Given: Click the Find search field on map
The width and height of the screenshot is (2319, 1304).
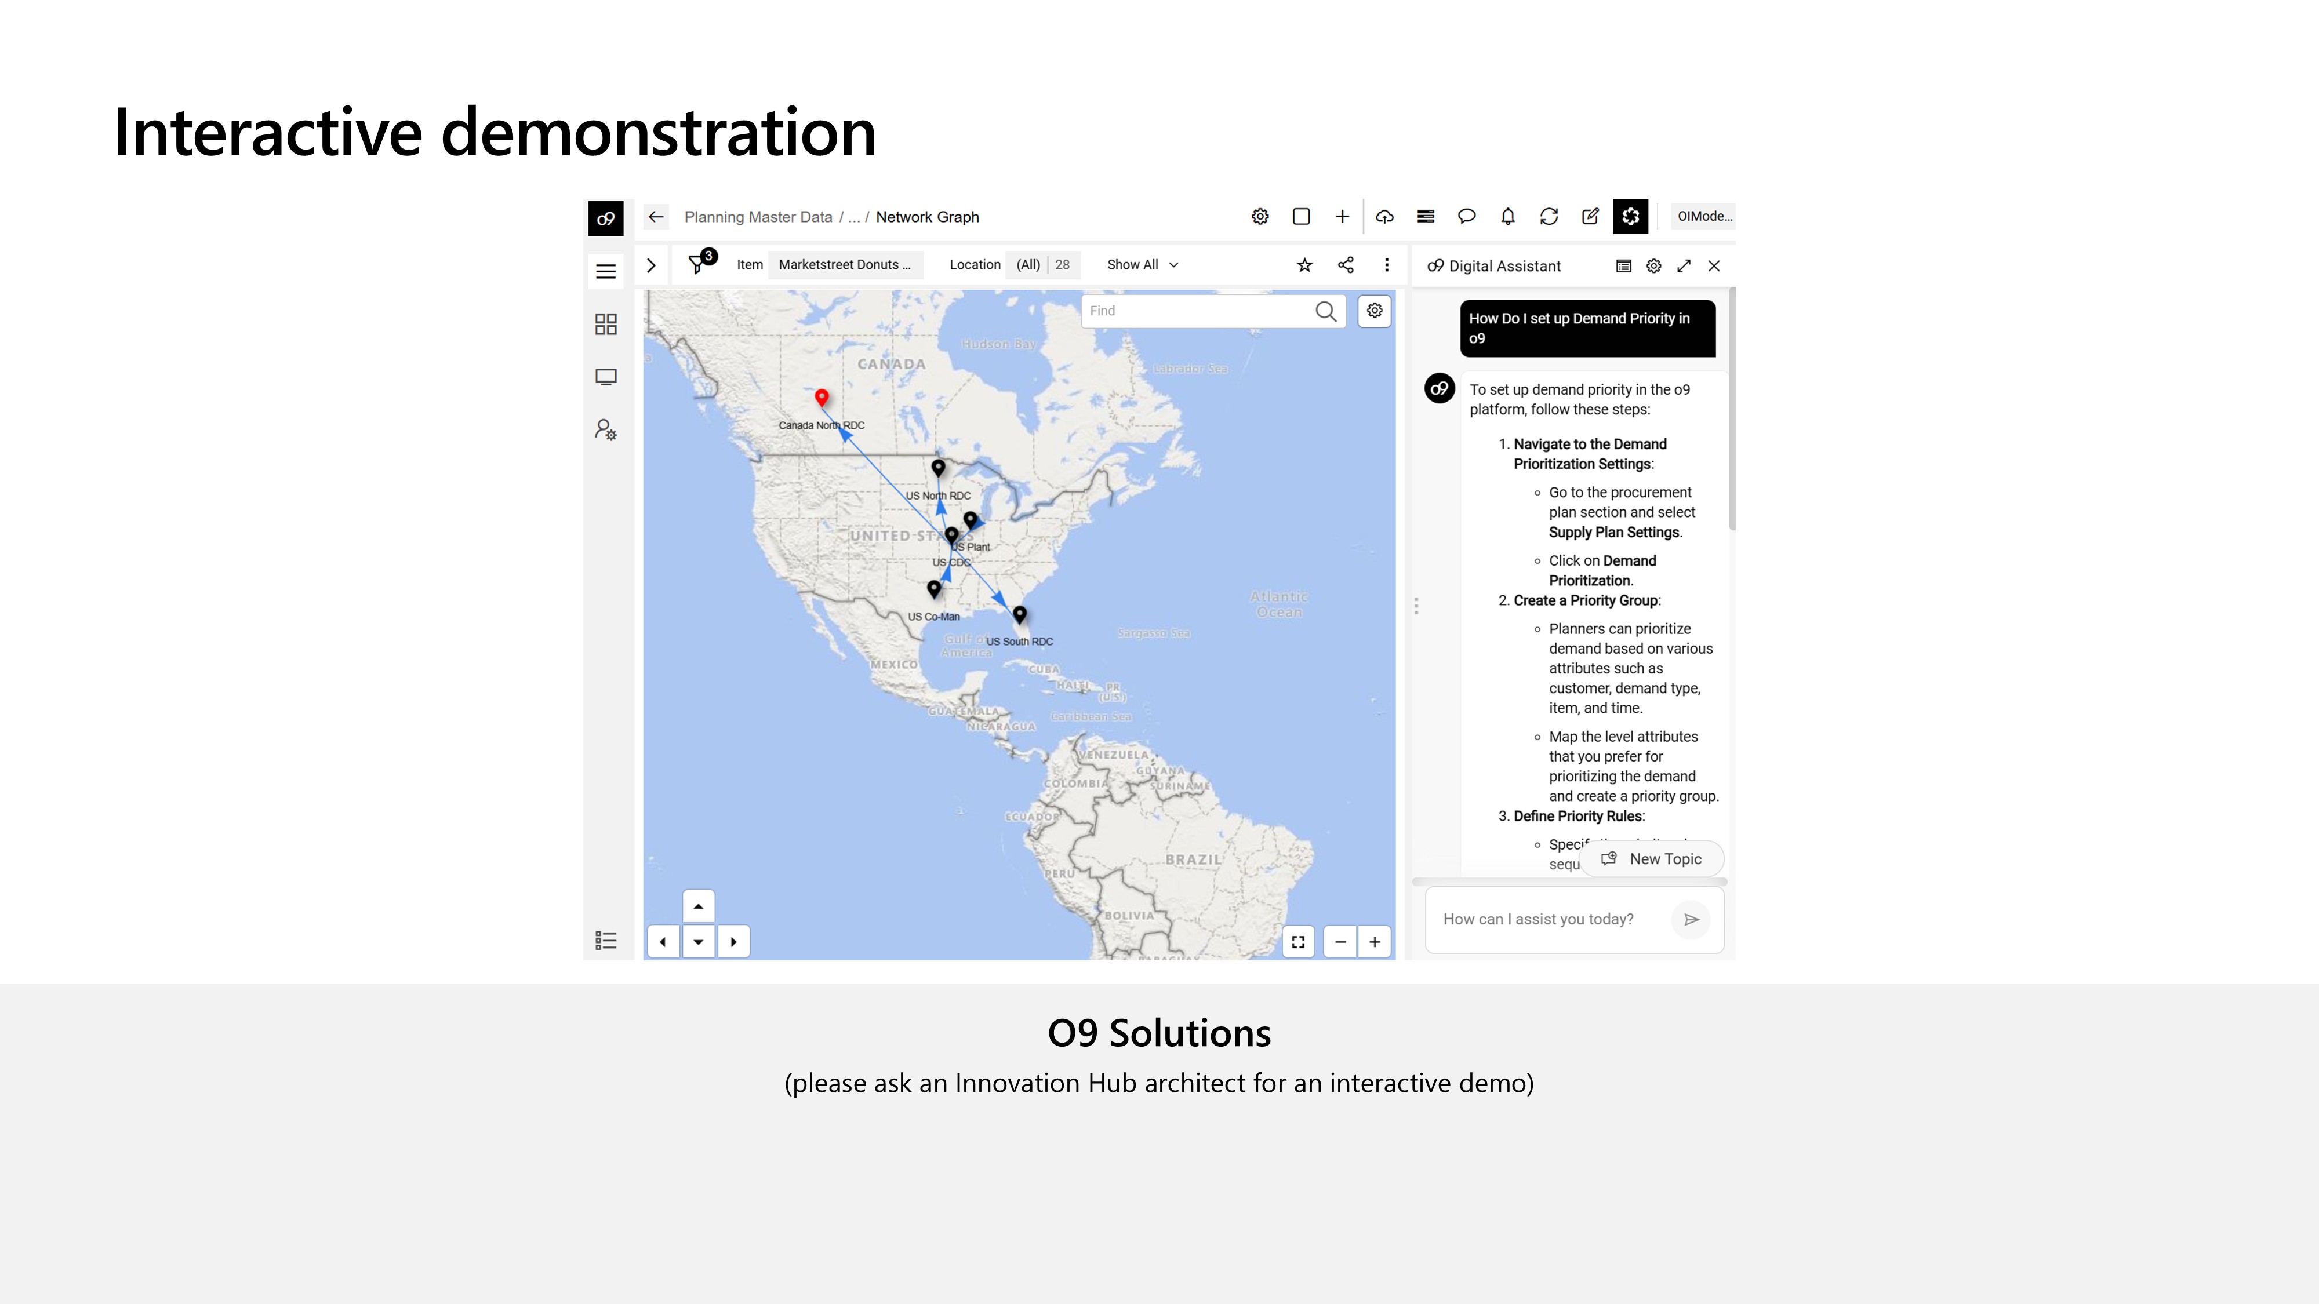Looking at the screenshot, I should pos(1197,311).
